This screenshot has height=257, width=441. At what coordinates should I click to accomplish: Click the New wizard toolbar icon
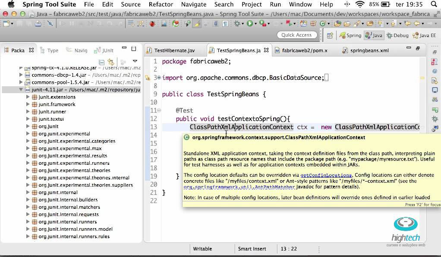tap(6, 24)
